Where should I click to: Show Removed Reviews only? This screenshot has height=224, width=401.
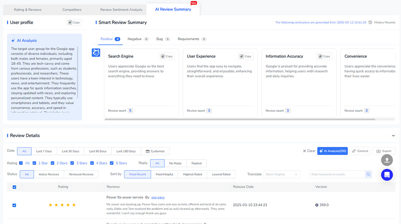81,174
